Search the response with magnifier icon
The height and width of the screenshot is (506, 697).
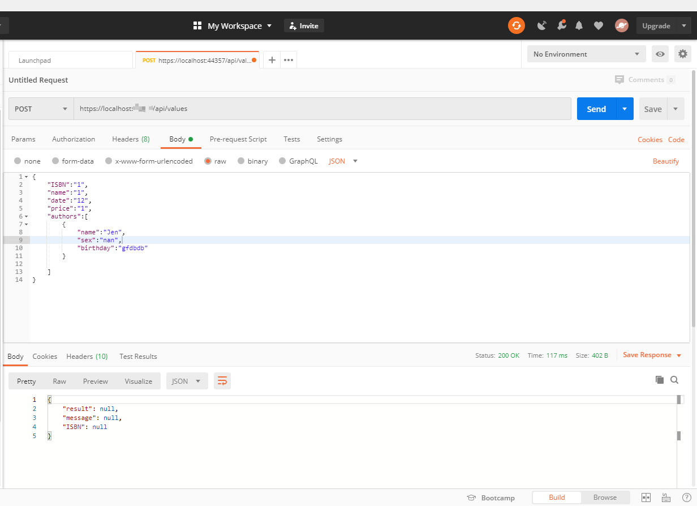tap(674, 380)
